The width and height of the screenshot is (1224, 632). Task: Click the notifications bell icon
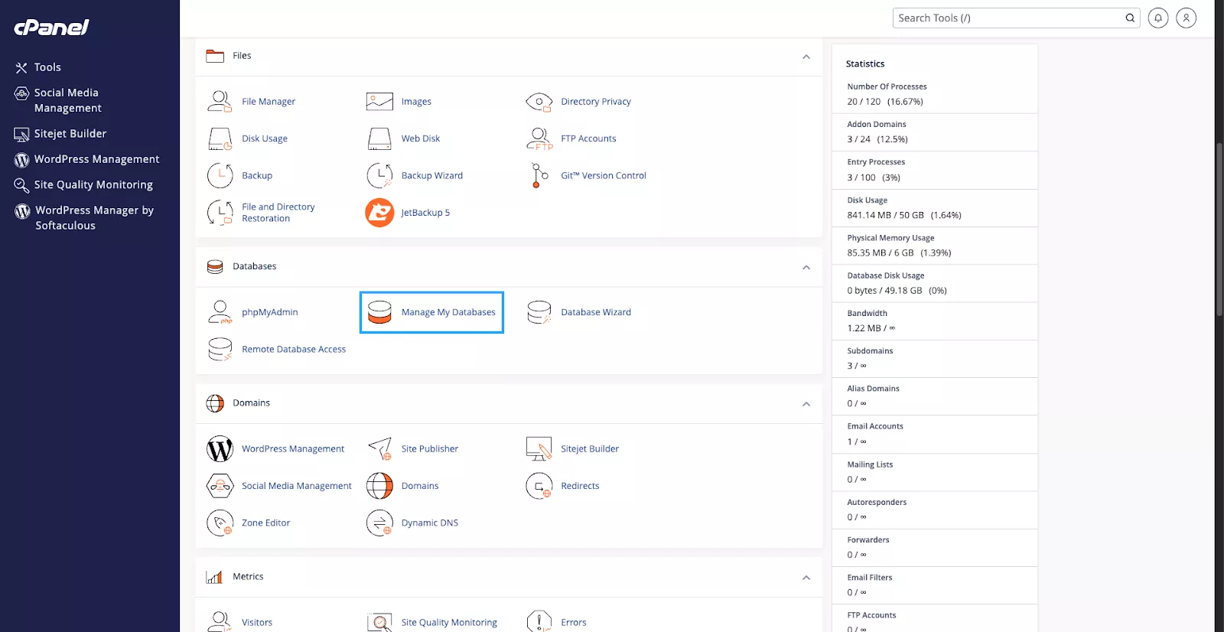1158,18
